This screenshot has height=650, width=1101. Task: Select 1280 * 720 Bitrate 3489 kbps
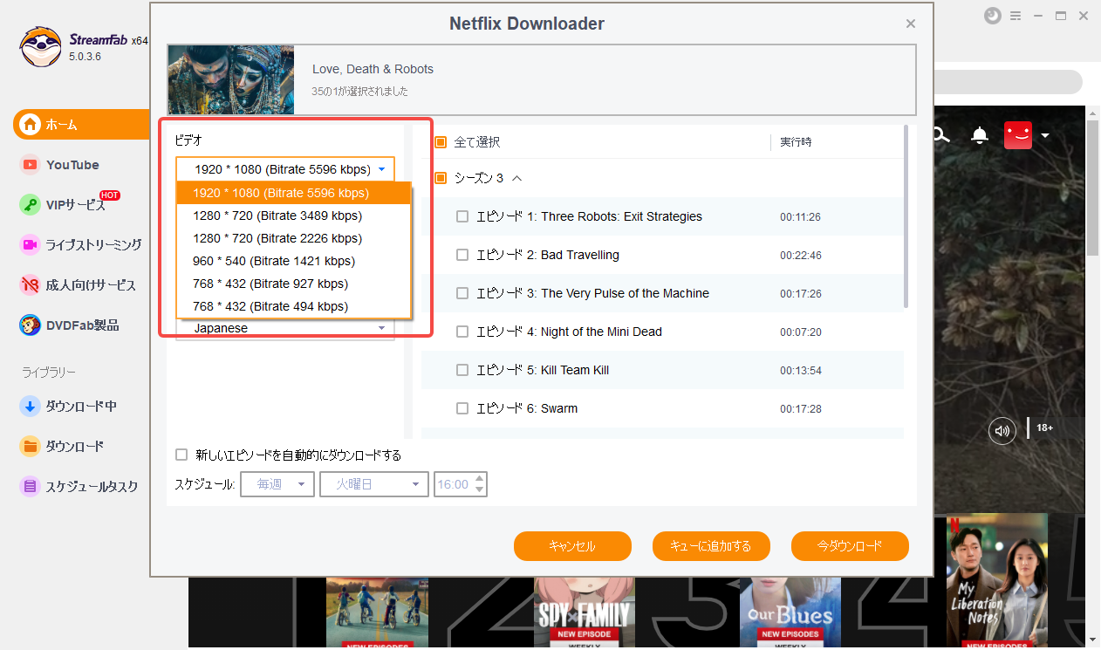[293, 216]
